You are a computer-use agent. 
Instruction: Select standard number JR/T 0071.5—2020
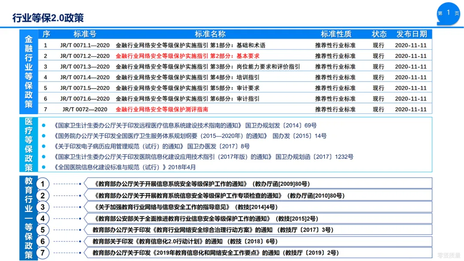click(x=85, y=88)
